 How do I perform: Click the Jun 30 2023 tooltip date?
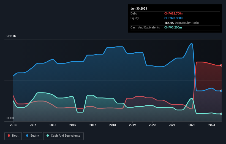coord(139,8)
